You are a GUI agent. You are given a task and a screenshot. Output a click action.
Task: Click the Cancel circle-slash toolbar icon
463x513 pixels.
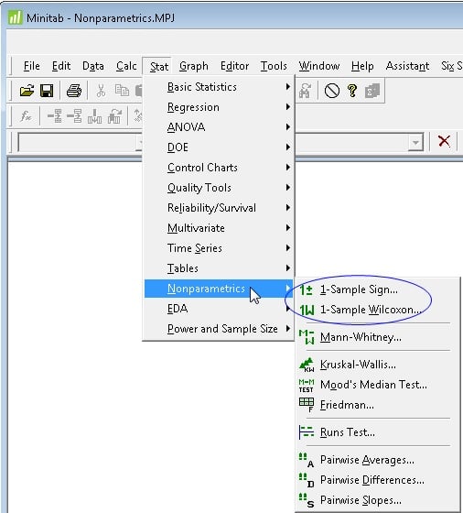click(331, 91)
